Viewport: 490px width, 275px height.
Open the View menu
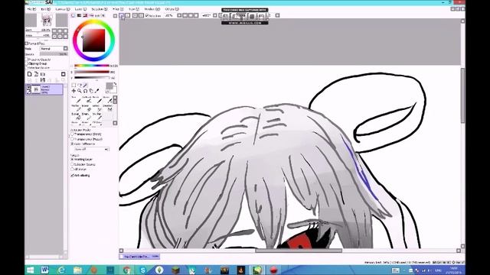tap(134, 9)
